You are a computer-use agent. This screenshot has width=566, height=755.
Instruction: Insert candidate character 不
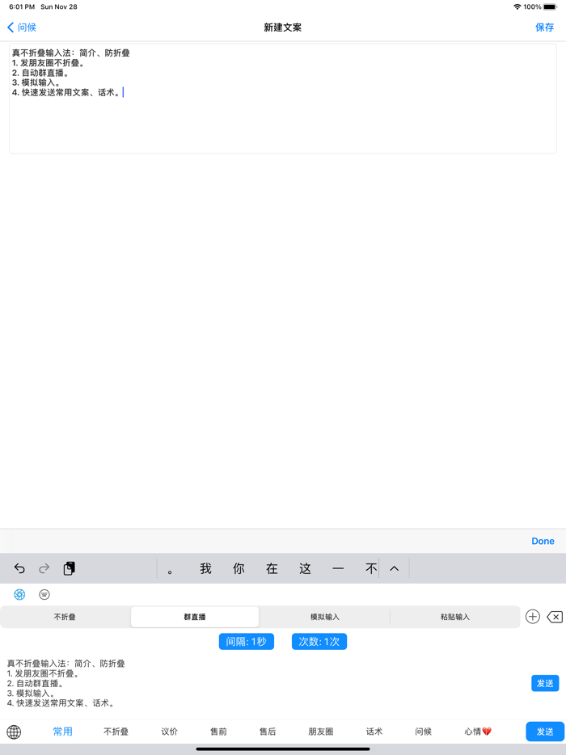coord(370,568)
